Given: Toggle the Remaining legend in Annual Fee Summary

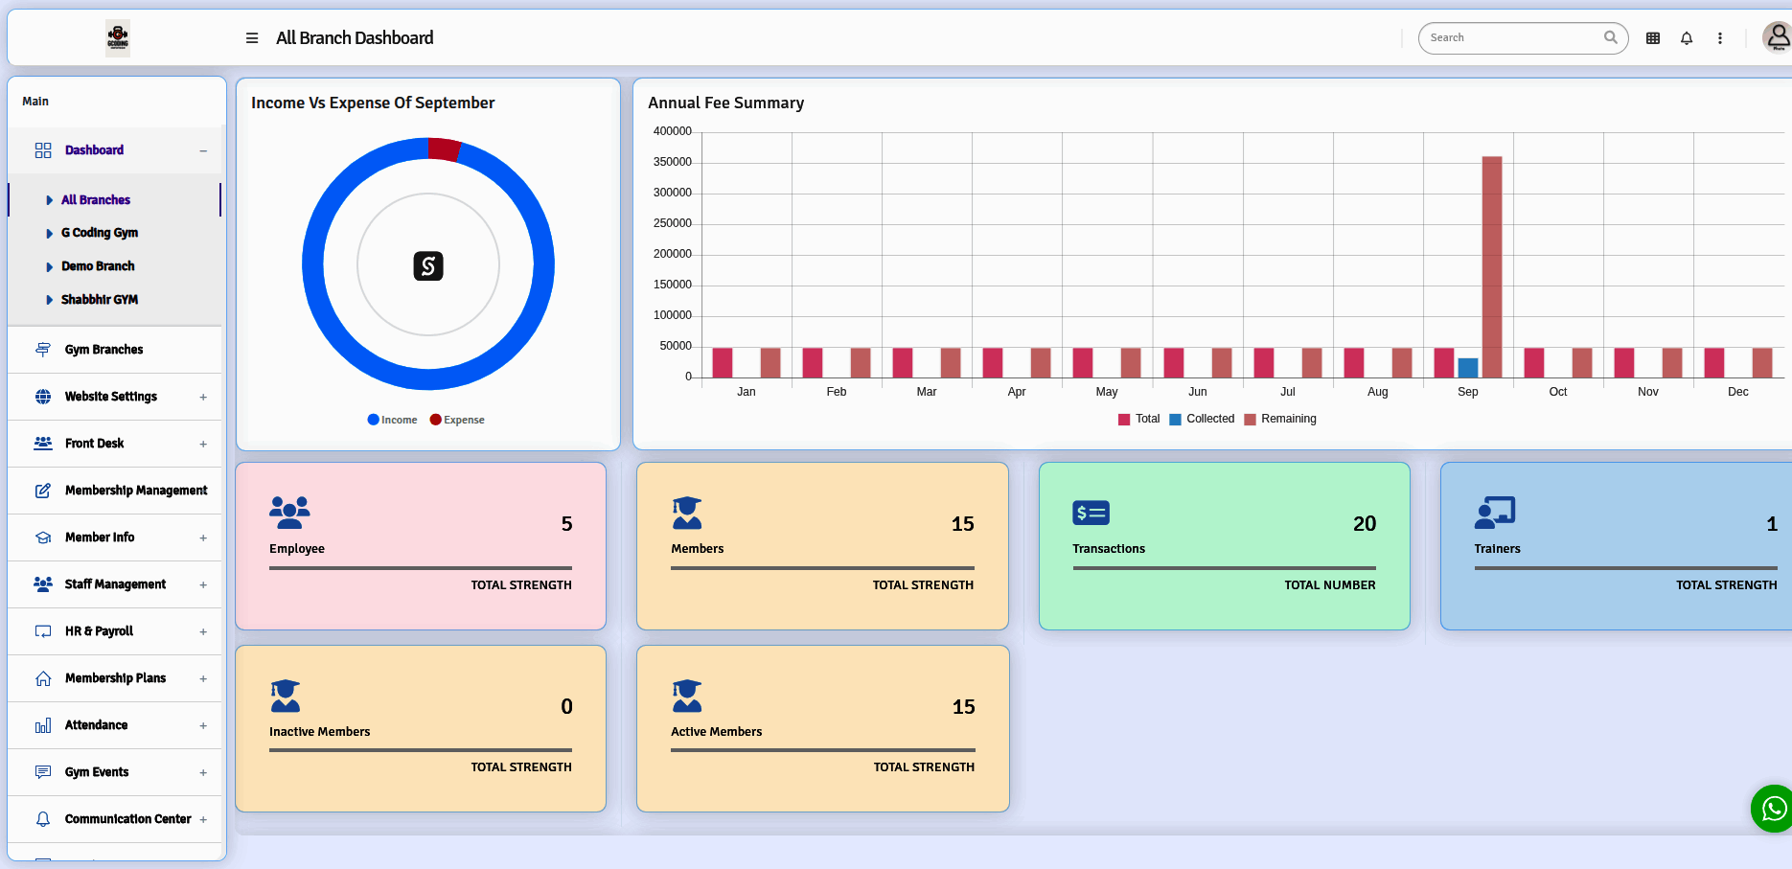Looking at the screenshot, I should coord(1280,419).
